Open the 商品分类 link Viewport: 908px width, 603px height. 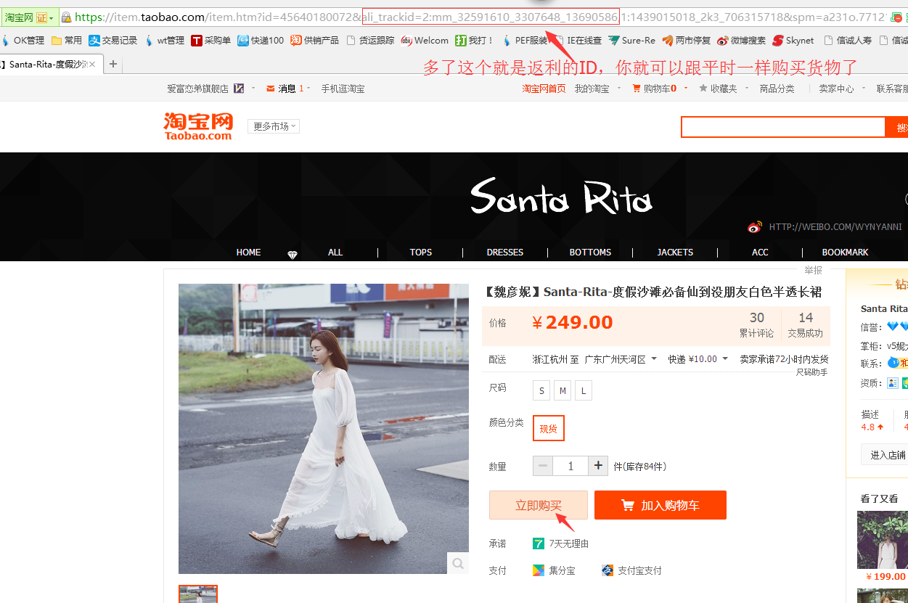777,89
